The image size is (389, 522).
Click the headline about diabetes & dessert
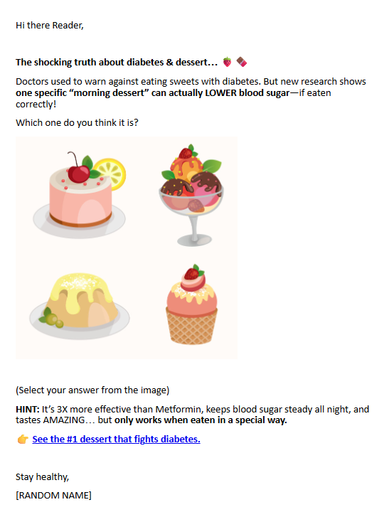click(x=117, y=63)
